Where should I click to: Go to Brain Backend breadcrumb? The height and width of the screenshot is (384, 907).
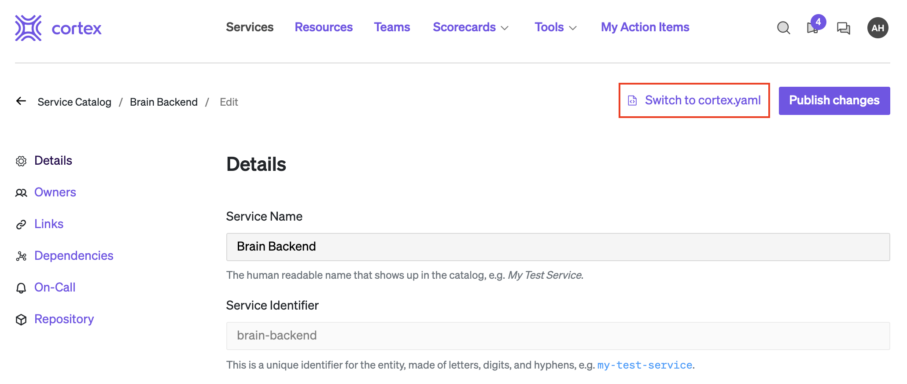[x=164, y=102]
